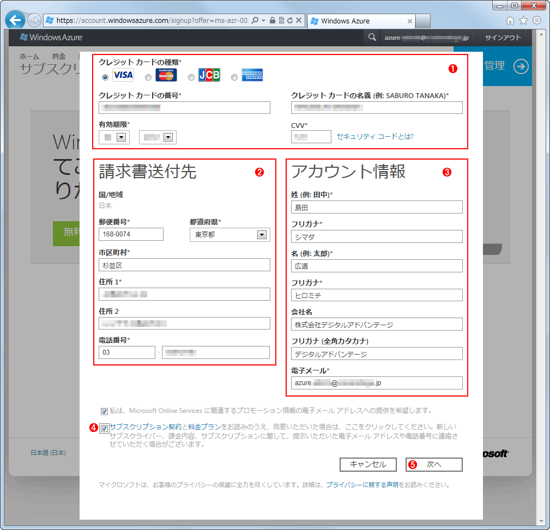Click the credit card holder name field
Screen dimensions: 550x530
[x=377, y=108]
